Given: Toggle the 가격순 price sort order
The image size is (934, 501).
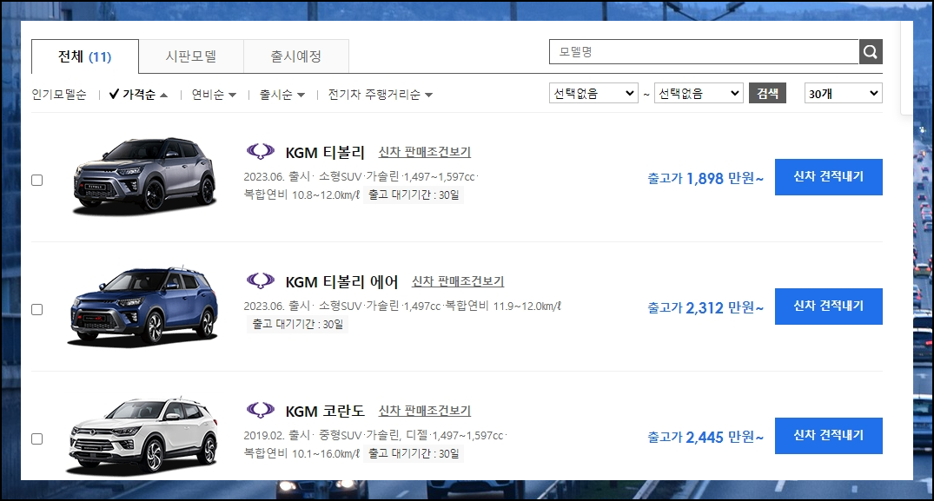Looking at the screenshot, I should (x=139, y=95).
